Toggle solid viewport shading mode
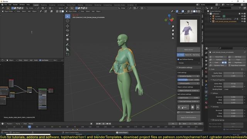Screen dimensions: 247x139 (x=194, y=11)
